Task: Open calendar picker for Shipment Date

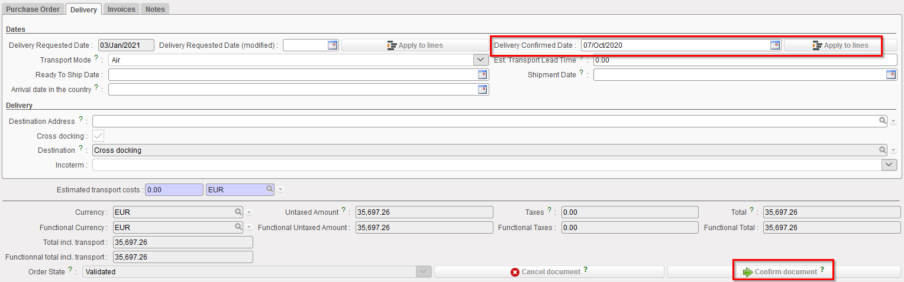Action: click(890, 75)
